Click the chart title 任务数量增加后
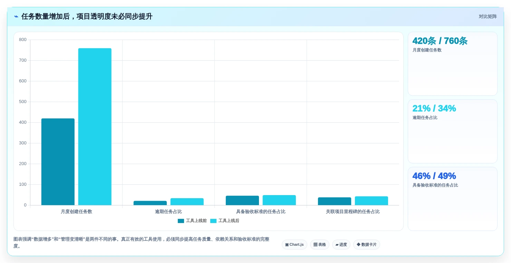The width and height of the screenshot is (511, 263). pyautogui.click(x=87, y=17)
